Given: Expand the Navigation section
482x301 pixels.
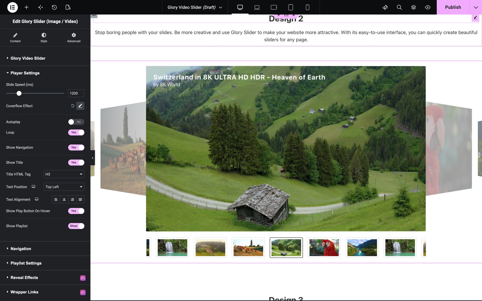Looking at the screenshot, I should point(45,249).
